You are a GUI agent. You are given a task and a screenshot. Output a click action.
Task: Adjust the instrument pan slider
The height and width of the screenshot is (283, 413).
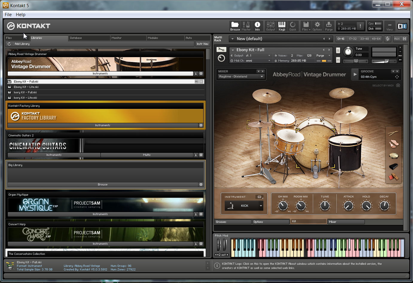pyautogui.click(x=356, y=61)
